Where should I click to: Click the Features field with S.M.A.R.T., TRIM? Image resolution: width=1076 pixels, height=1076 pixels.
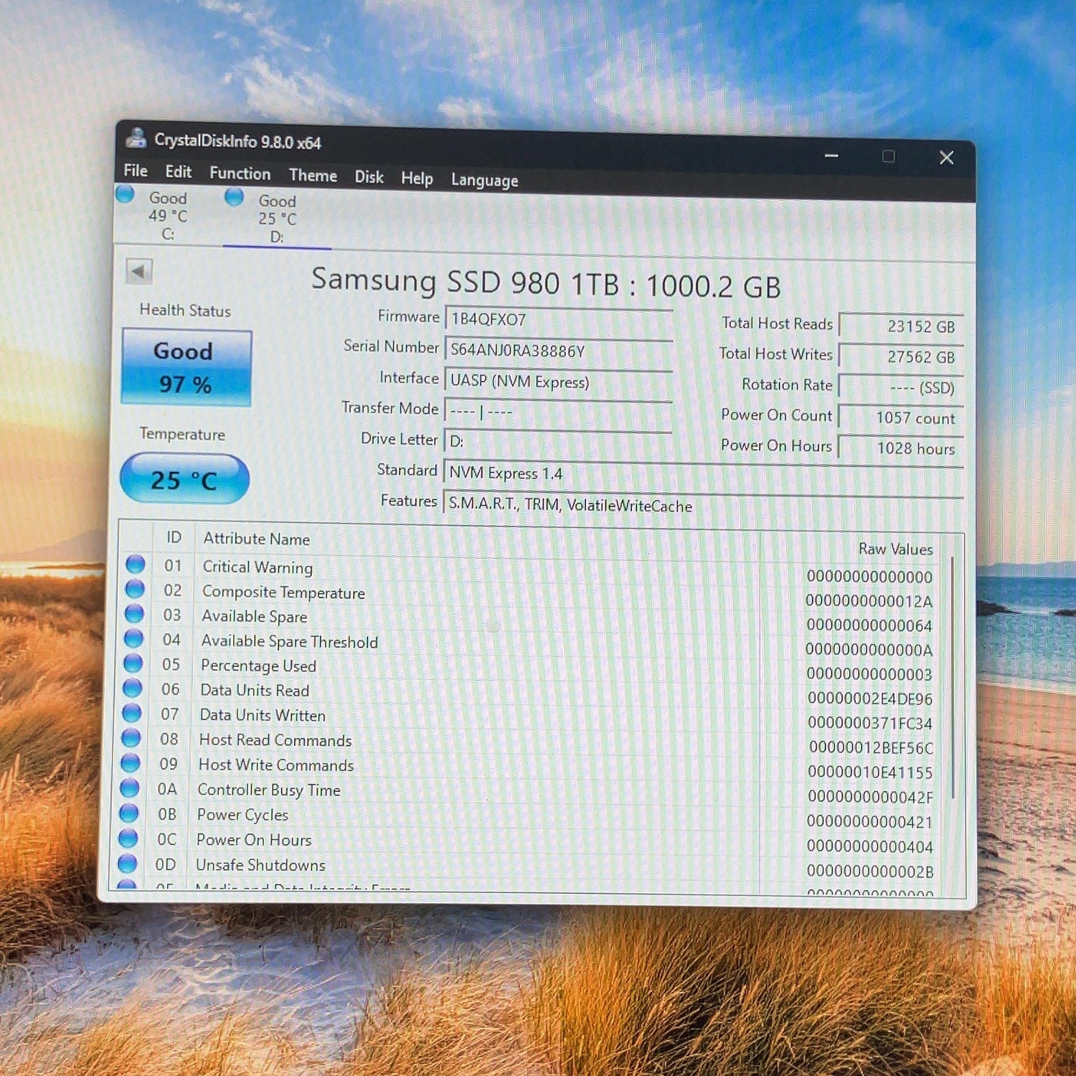(703, 505)
